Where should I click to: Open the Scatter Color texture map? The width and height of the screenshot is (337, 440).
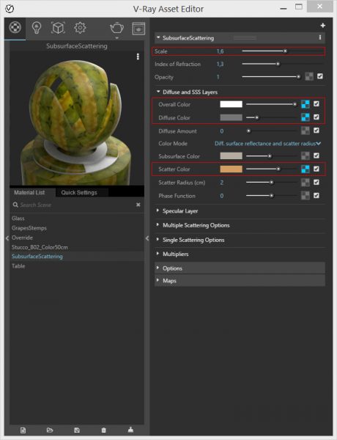coord(305,169)
